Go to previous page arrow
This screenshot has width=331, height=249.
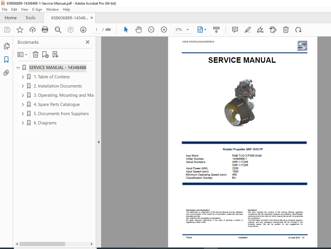71,30
